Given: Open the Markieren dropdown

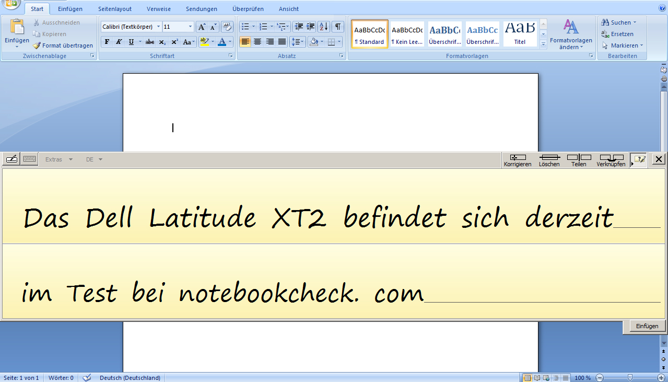Looking at the screenshot, I should pyautogui.click(x=623, y=45).
